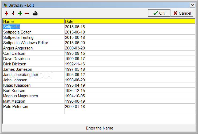Select the Softpedia Testing name cell
The width and height of the screenshot is (198, 134).
[33, 37]
